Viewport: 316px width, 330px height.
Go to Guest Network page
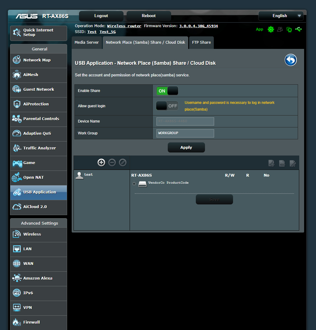(38, 90)
